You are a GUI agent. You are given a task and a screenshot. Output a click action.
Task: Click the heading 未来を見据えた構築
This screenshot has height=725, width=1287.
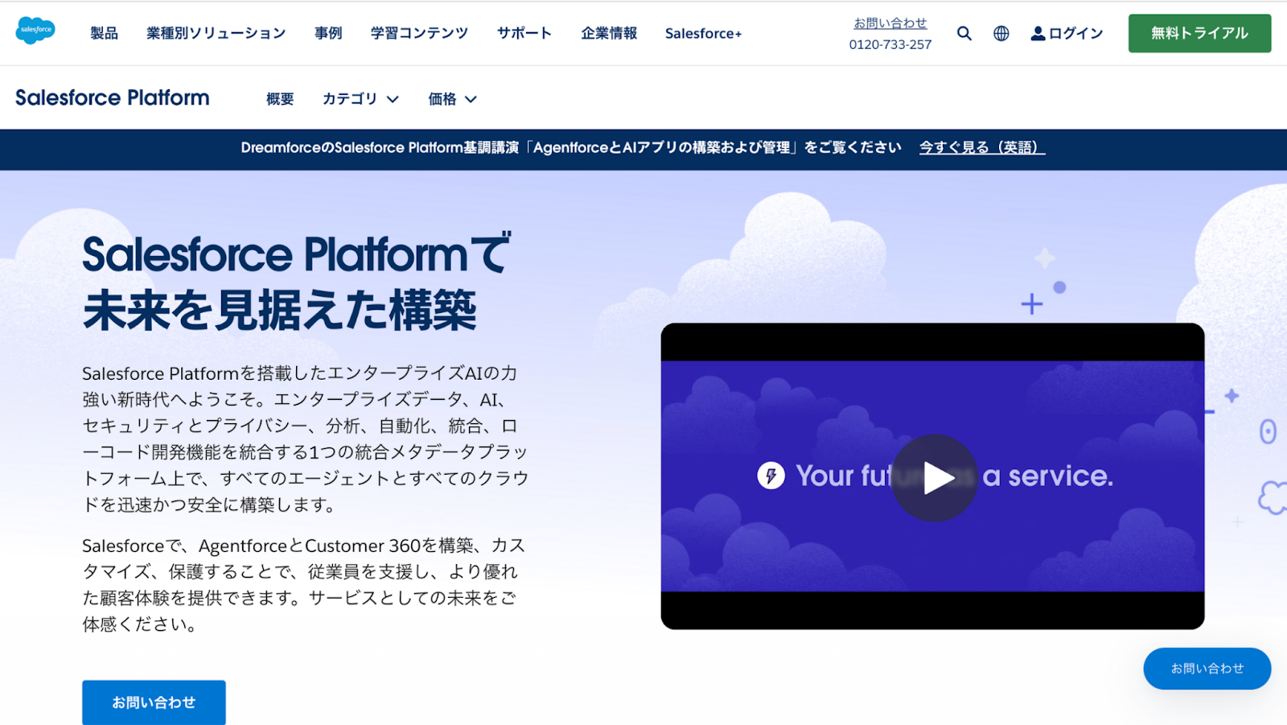coord(280,311)
